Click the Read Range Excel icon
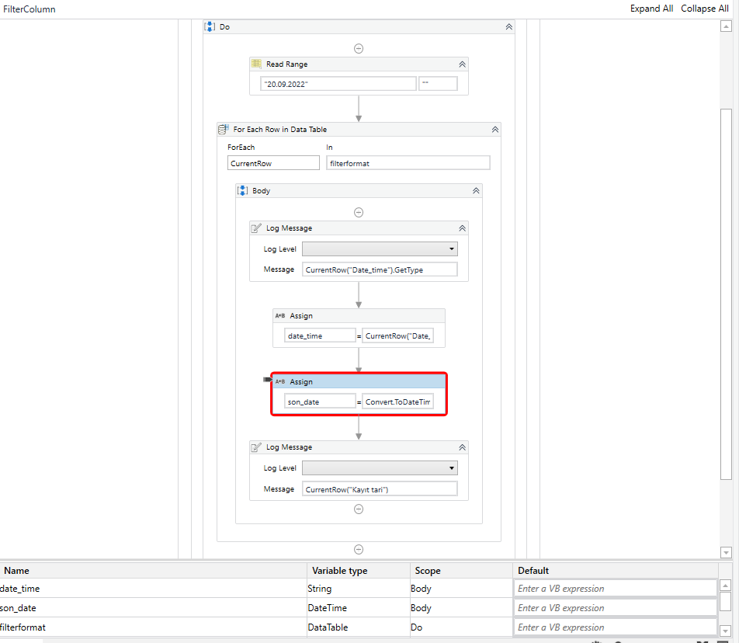This screenshot has height=643, width=739. tap(255, 64)
